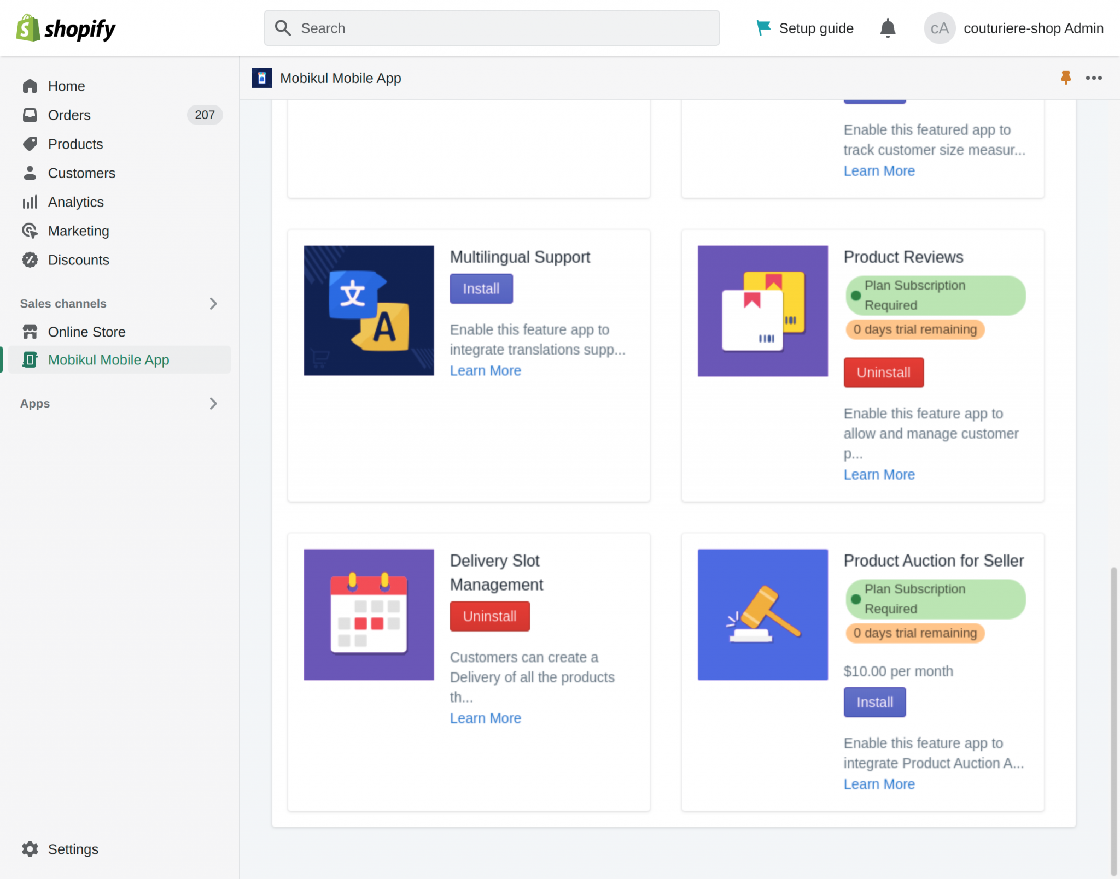Click the Online Store storefront icon
The height and width of the screenshot is (879, 1120).
point(30,332)
